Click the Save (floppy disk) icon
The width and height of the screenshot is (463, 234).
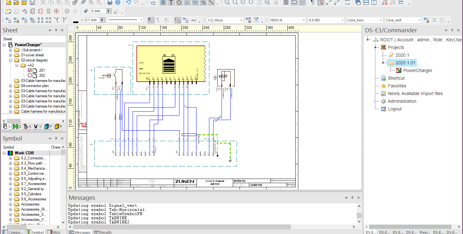32,3
